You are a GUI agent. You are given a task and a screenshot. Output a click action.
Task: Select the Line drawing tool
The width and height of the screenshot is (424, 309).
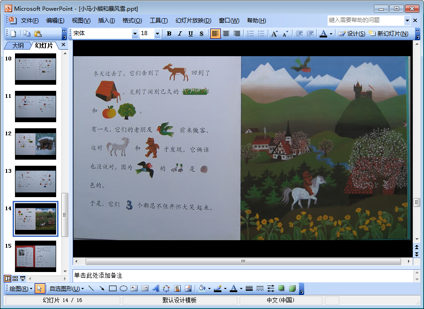point(91,289)
